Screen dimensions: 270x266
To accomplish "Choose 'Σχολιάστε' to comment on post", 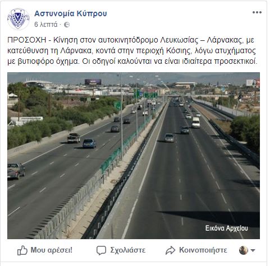I will pyautogui.click(x=128, y=250).
